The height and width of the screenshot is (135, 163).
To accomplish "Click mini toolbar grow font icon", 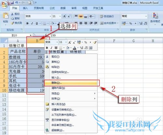I will [69, 42].
